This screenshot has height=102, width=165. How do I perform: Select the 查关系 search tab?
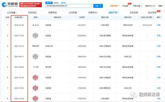pos(63,3)
